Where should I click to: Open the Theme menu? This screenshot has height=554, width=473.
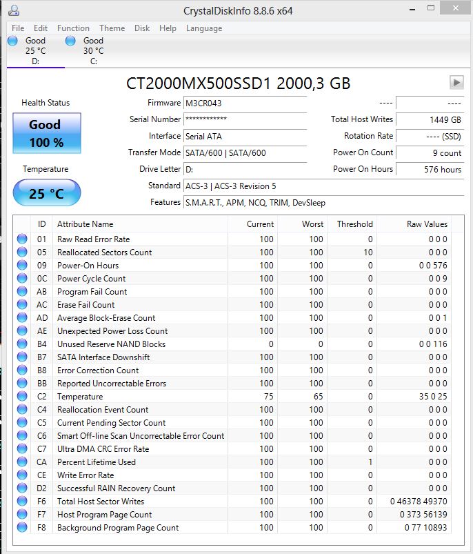click(112, 28)
